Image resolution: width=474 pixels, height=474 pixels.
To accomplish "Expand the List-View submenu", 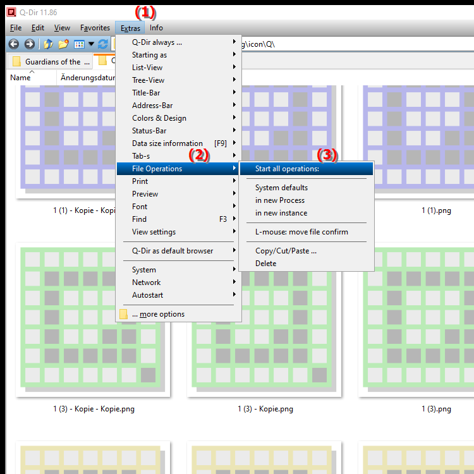I will (x=179, y=68).
